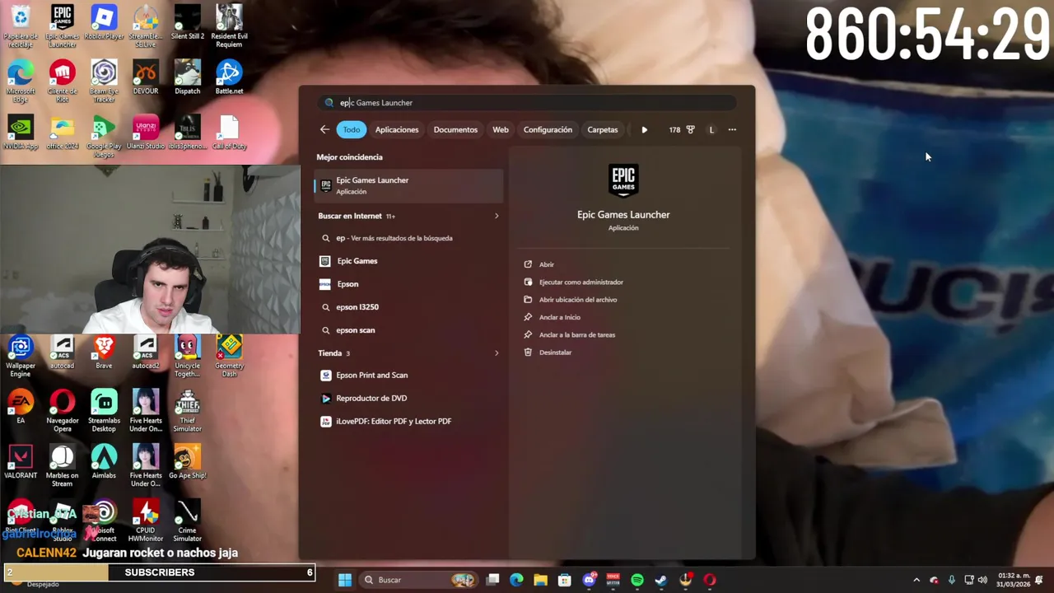Select the 'epson l3250' search suggestion
The width and height of the screenshot is (1054, 593).
pyautogui.click(x=409, y=307)
